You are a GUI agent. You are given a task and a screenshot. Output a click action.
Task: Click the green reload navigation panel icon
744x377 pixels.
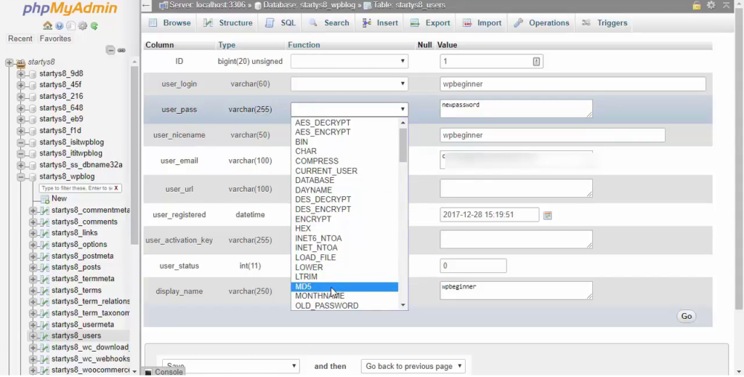click(x=94, y=25)
